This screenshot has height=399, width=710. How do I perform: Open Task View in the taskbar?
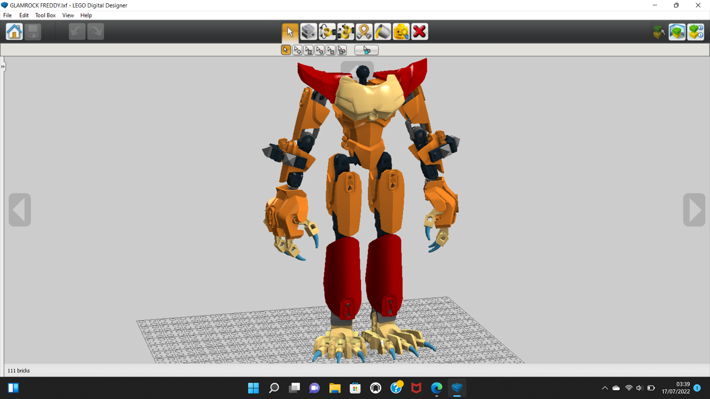click(294, 388)
